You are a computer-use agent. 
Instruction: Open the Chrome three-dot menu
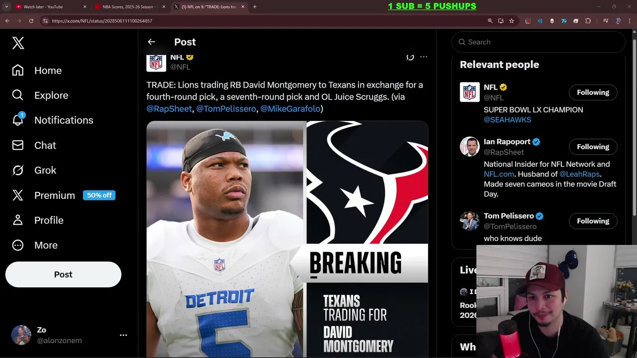pyautogui.click(x=630, y=21)
